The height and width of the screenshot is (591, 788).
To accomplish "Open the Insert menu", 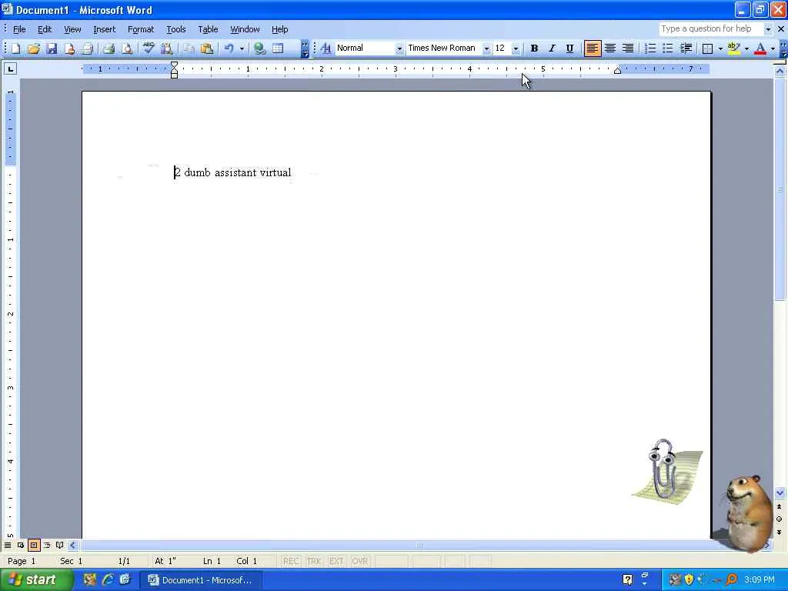I will (x=105, y=29).
